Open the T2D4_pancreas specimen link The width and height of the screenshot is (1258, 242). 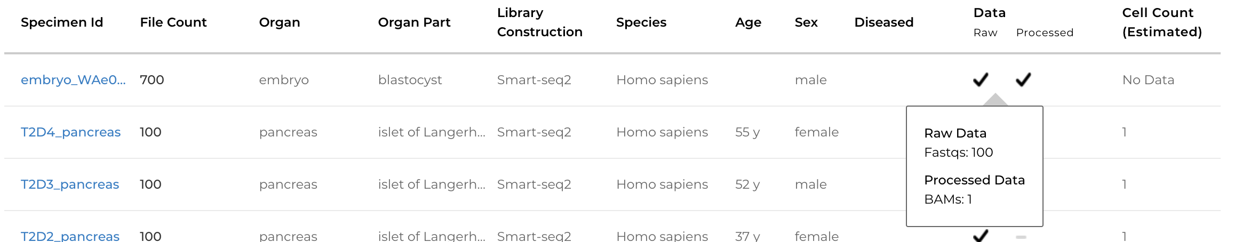click(70, 132)
